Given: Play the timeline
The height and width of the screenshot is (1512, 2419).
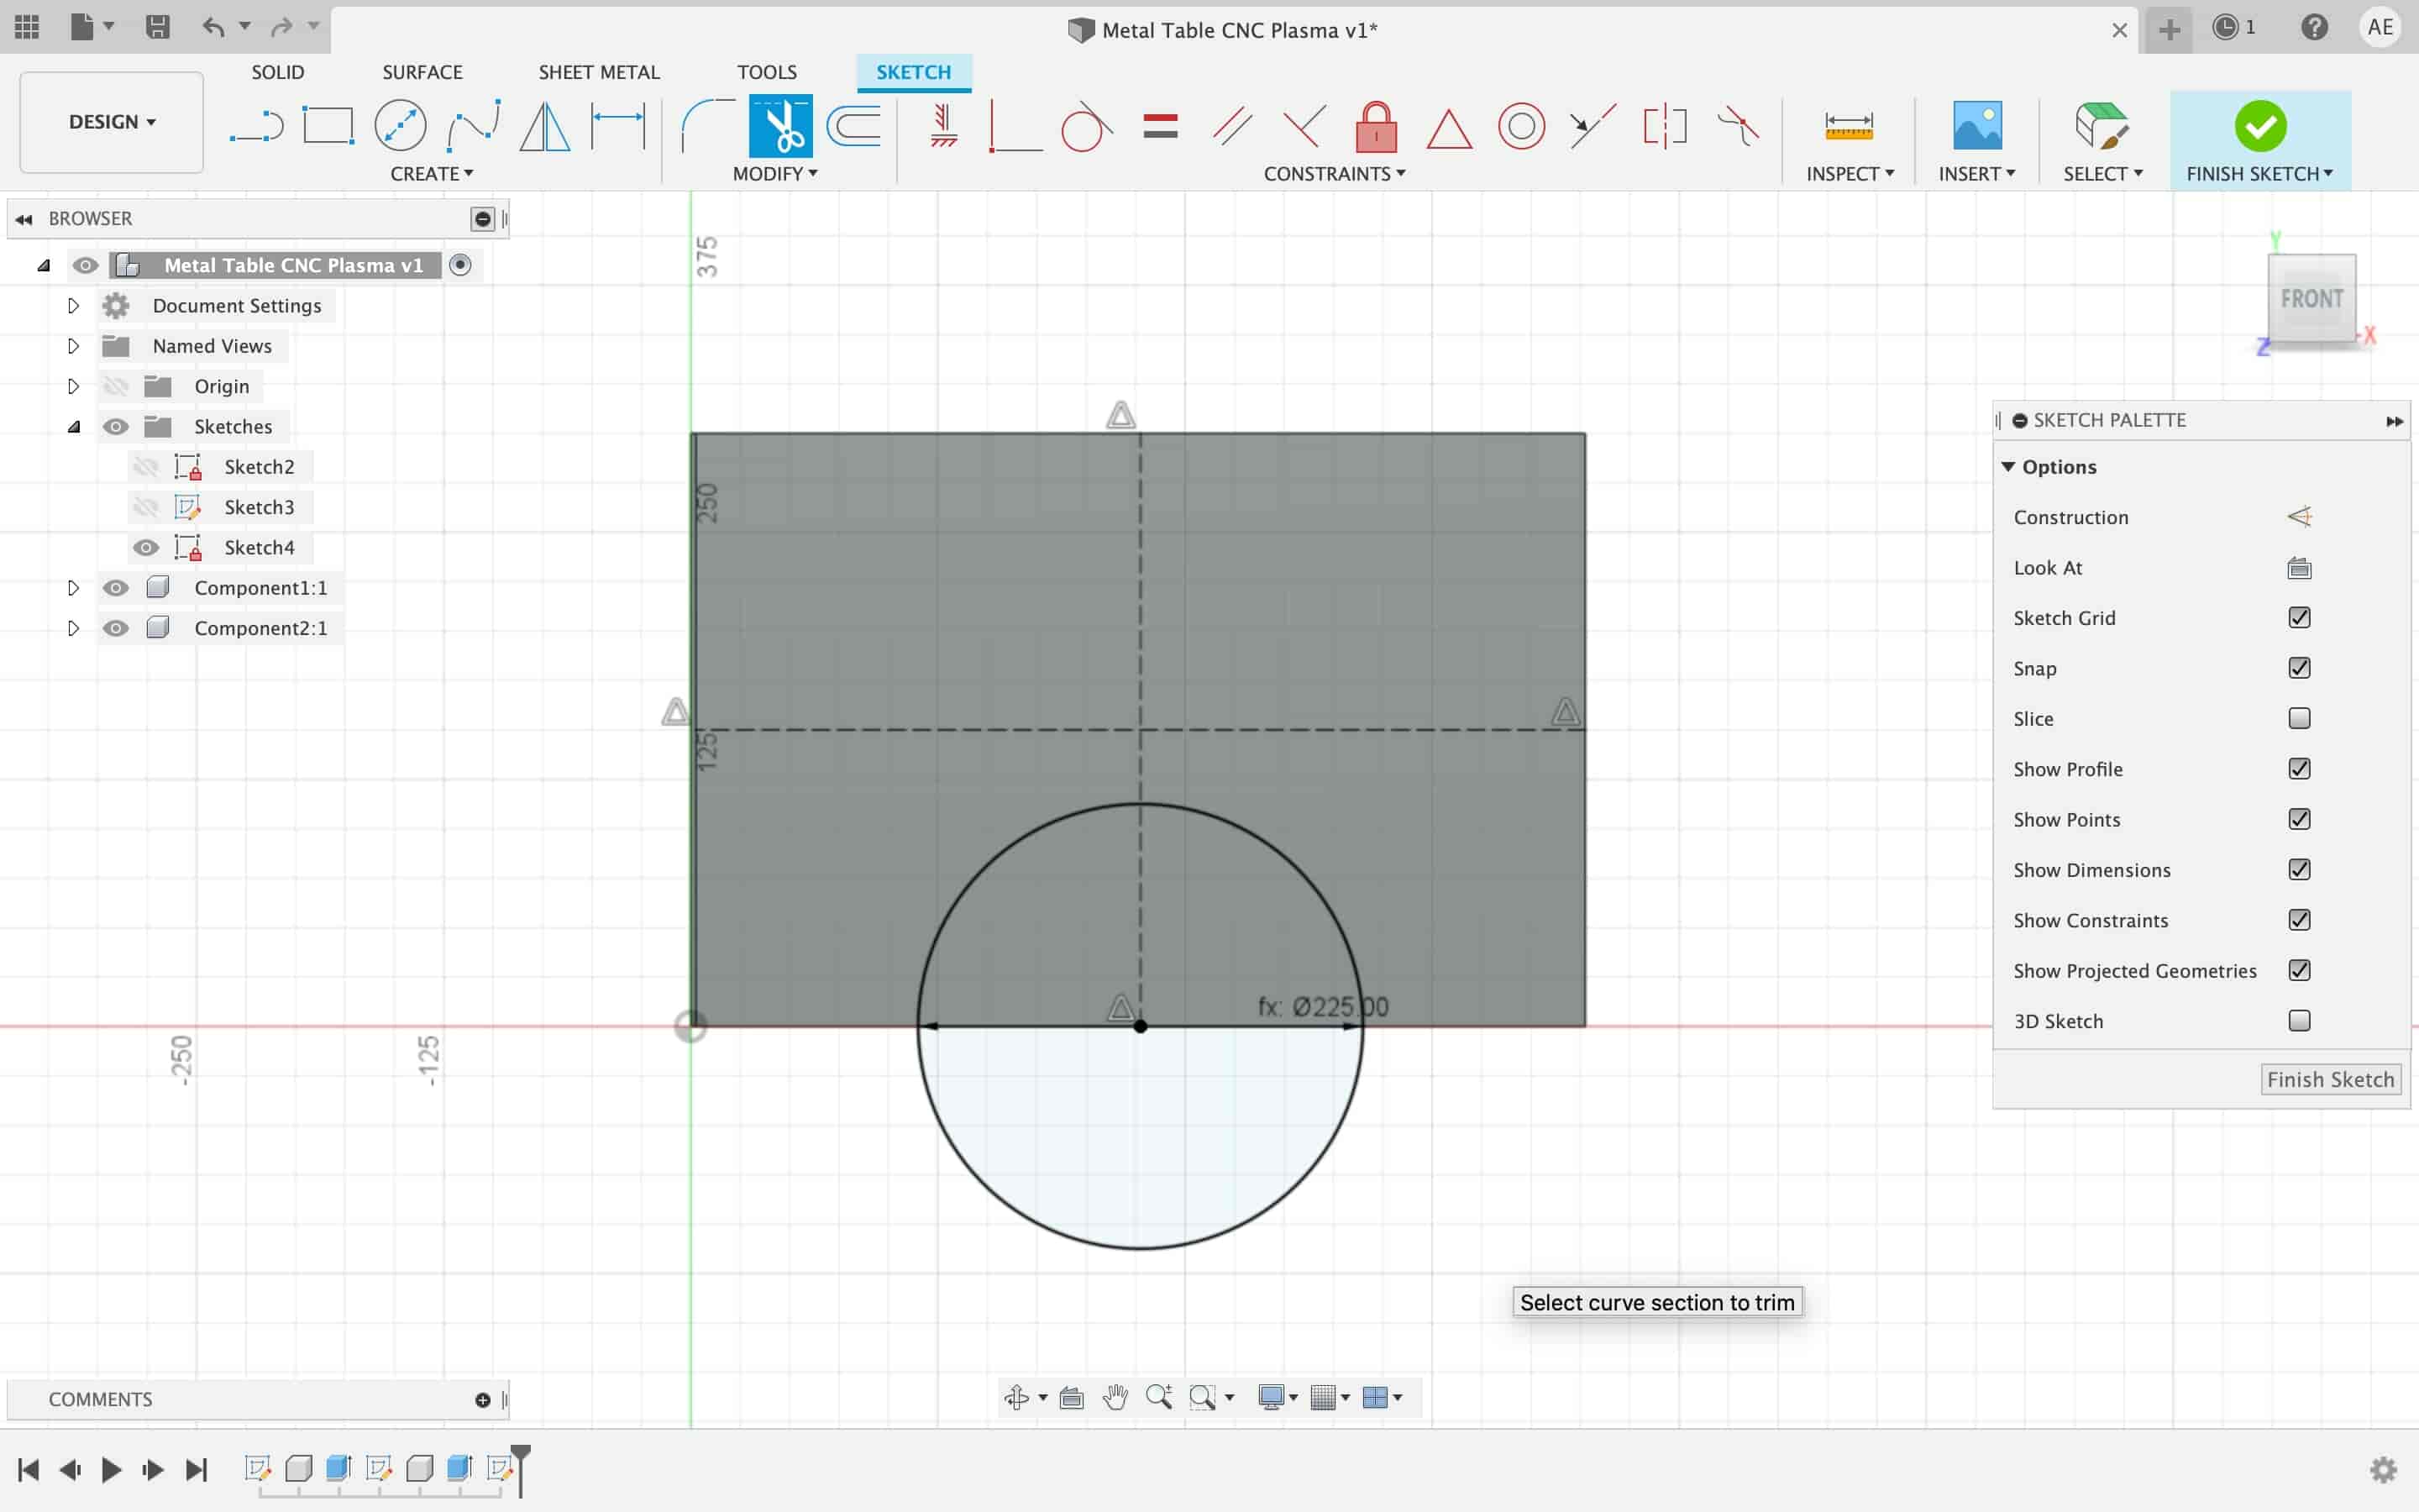Looking at the screenshot, I should [x=111, y=1469].
